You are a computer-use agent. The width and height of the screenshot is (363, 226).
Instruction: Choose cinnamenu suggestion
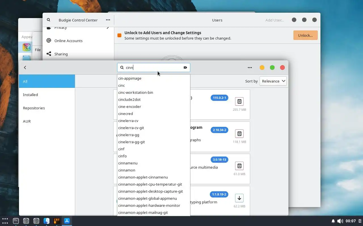click(153, 163)
